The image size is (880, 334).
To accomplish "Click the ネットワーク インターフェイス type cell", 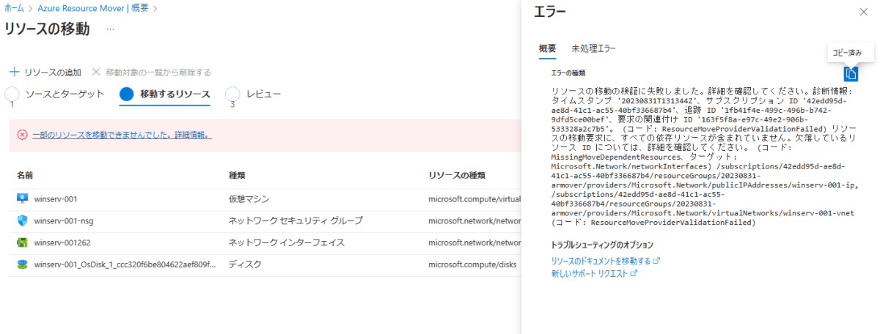I will tap(287, 243).
